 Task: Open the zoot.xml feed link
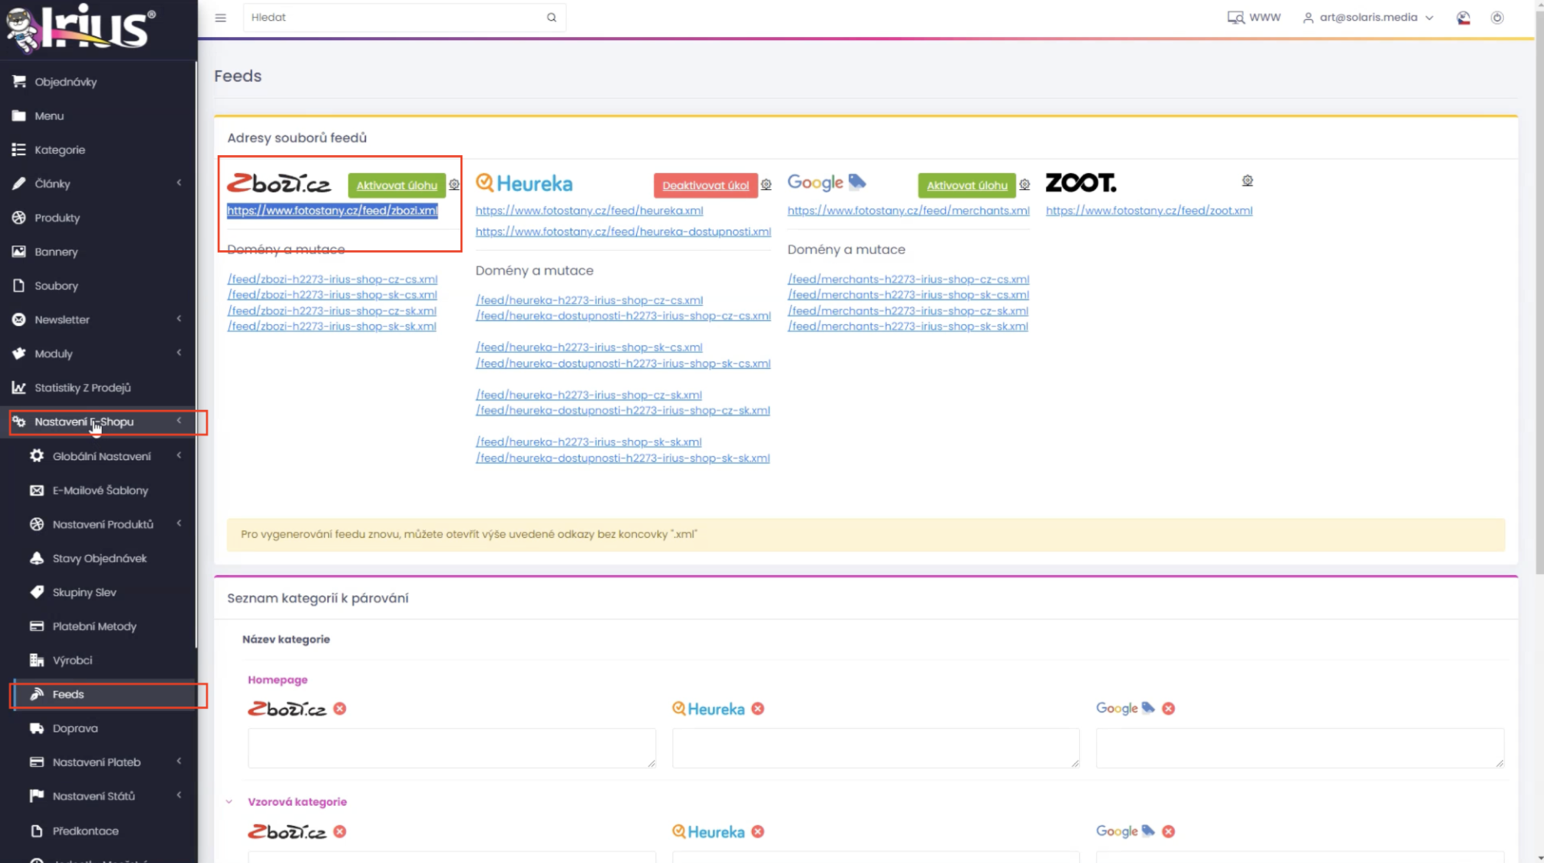(x=1149, y=211)
